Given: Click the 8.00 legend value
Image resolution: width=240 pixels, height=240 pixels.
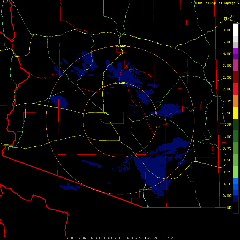Looking at the screenshot, I should coord(227,30).
